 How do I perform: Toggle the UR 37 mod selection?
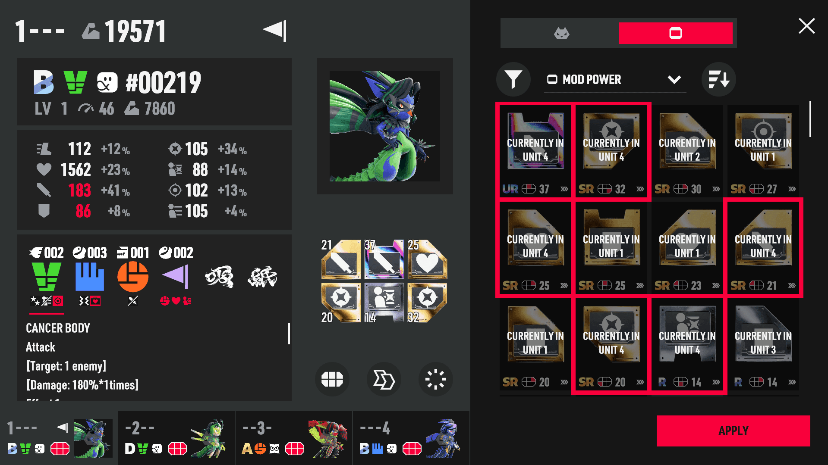(x=535, y=151)
